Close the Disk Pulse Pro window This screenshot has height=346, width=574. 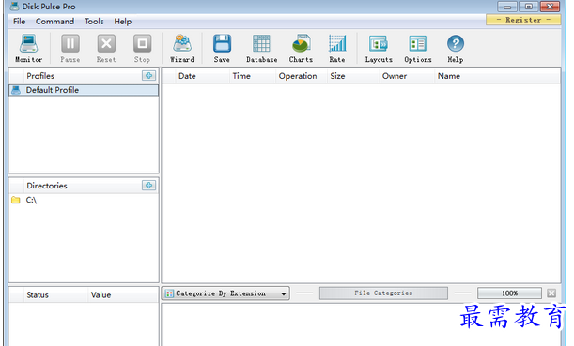click(x=550, y=7)
